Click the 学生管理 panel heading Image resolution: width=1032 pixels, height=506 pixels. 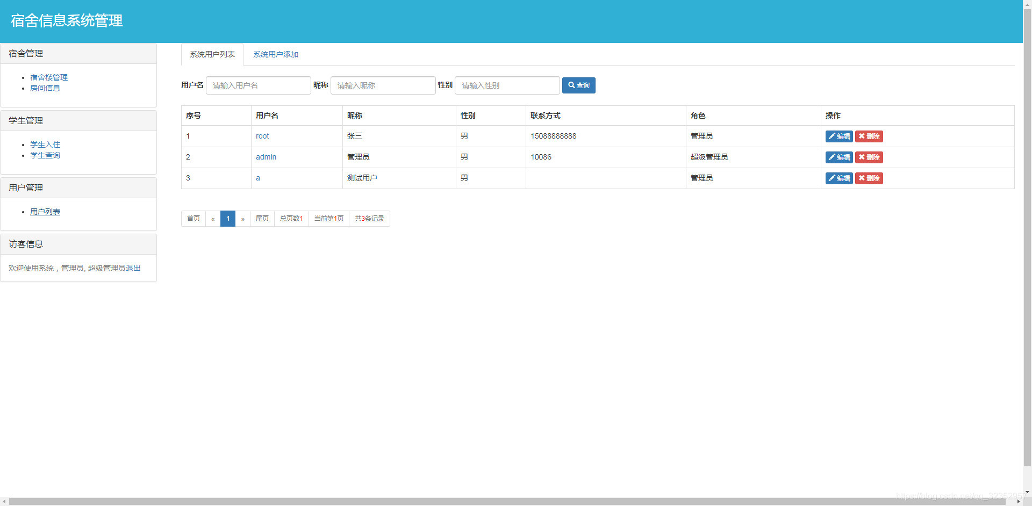(x=78, y=121)
